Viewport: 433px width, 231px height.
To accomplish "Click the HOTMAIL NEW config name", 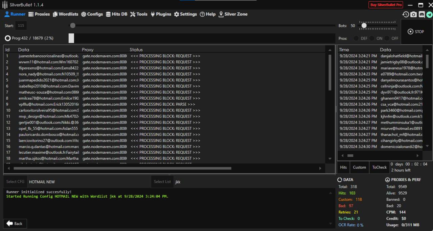I will pyautogui.click(x=42, y=182).
